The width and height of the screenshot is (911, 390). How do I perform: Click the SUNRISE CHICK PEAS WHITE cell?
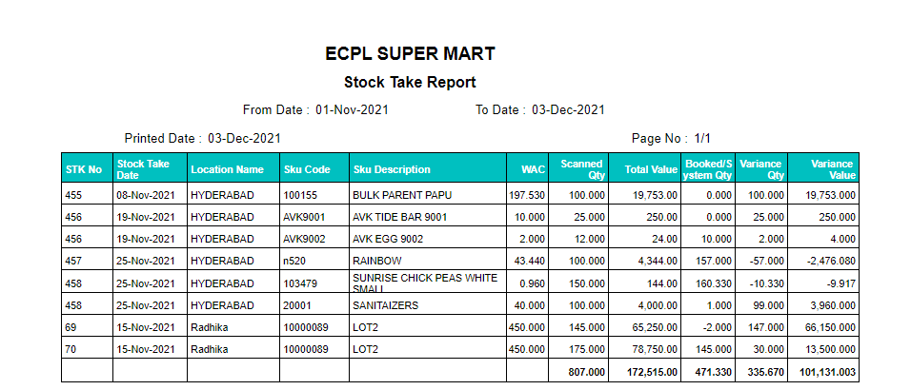tap(428, 283)
